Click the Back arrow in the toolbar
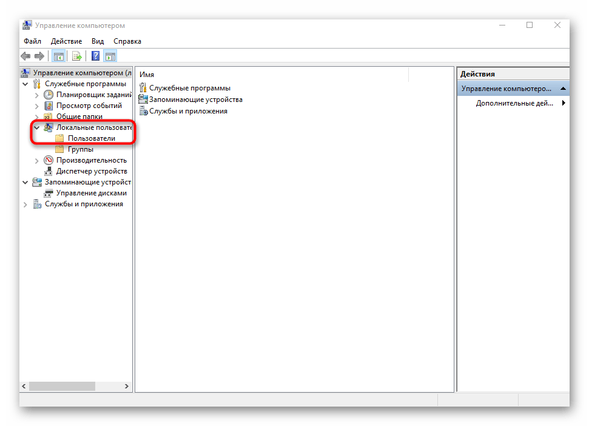The width and height of the screenshot is (589, 426). tap(26, 56)
